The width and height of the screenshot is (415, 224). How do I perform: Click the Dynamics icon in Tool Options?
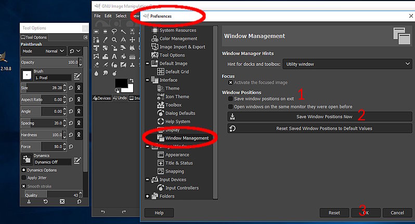point(26,160)
